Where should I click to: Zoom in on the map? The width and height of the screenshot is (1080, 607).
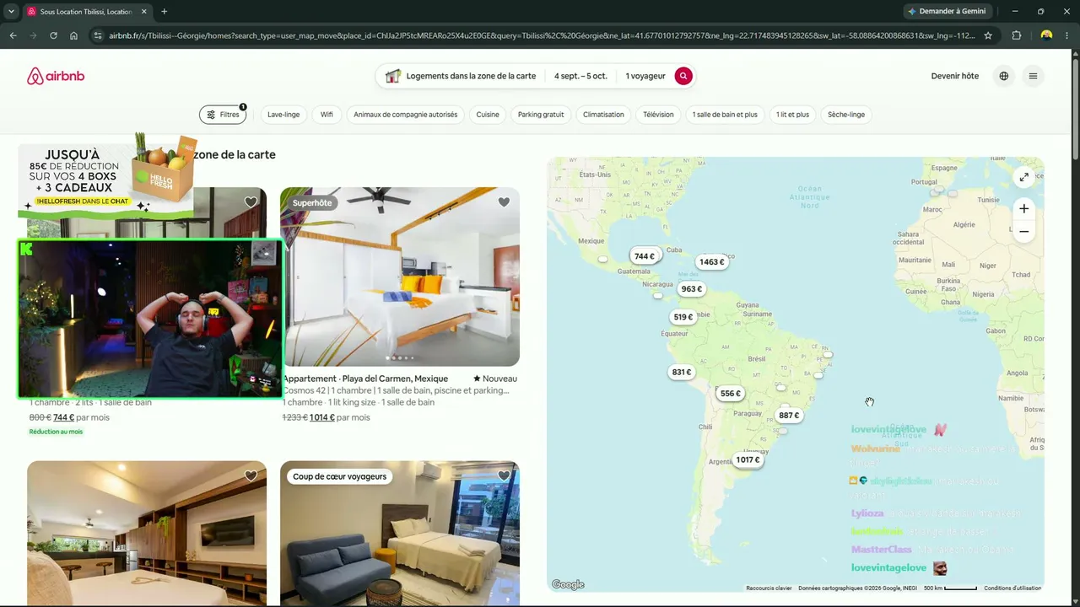click(1023, 208)
